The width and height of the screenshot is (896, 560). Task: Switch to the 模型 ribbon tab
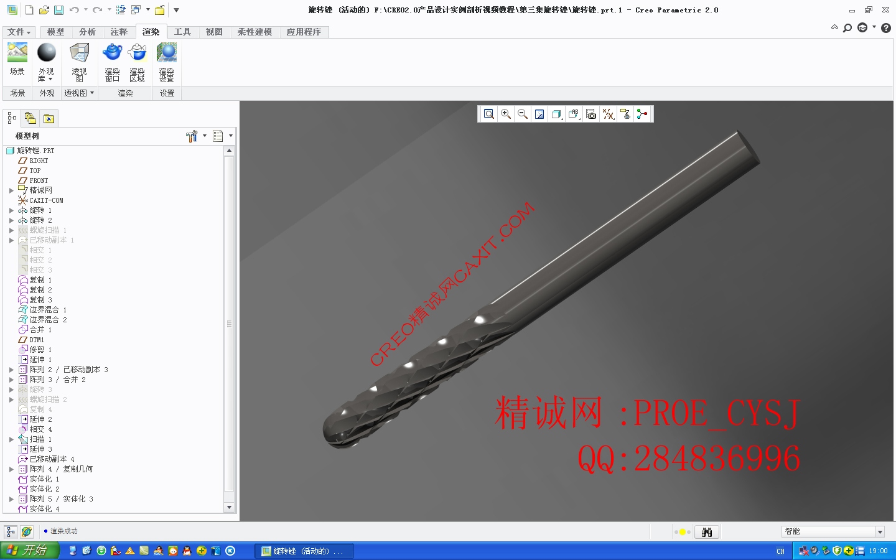pyautogui.click(x=55, y=32)
